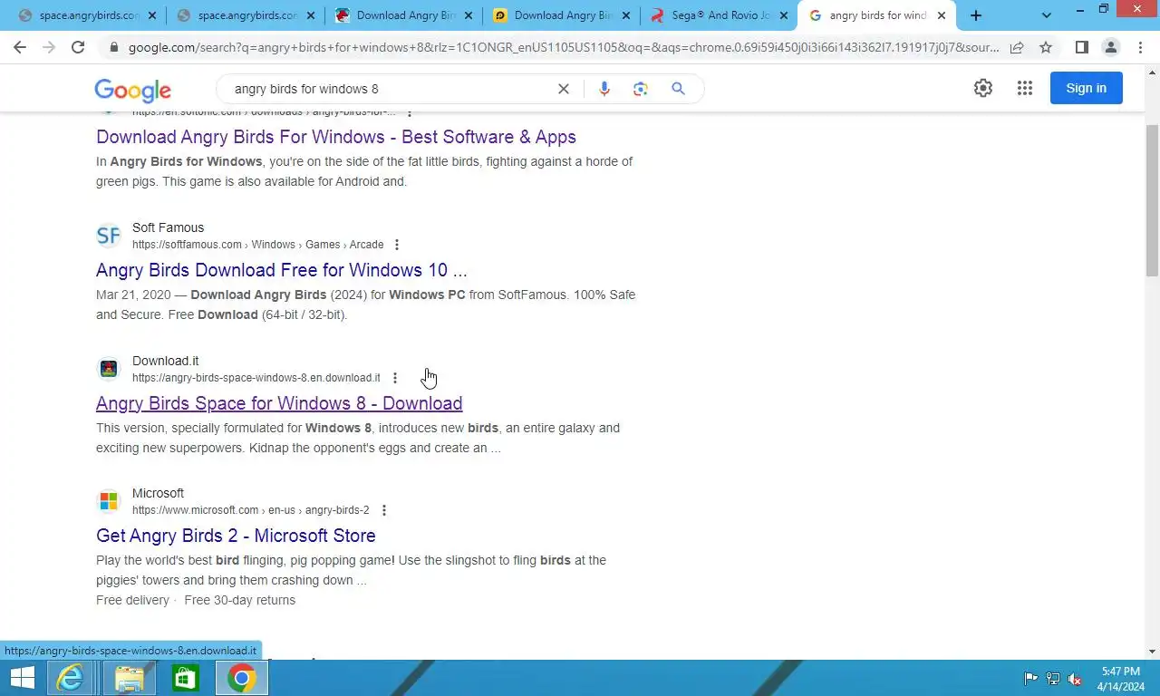Open more options for Download.it result
1160x696 pixels.
394,378
